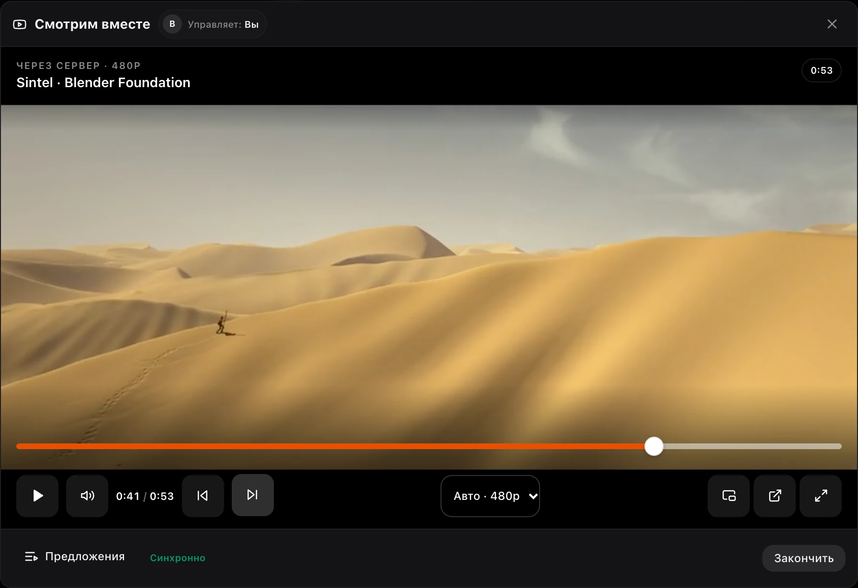858x588 pixels.
Task: Click the B avatar circle
Action: pos(172,24)
